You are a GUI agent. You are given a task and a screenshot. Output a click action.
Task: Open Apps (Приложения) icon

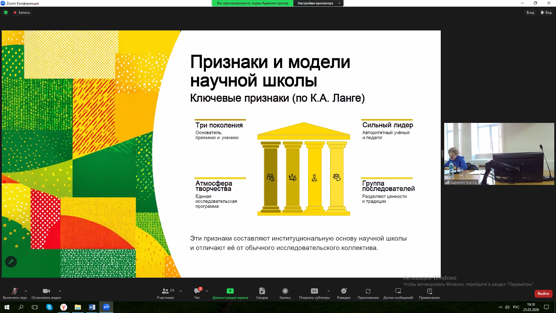tap(368, 291)
